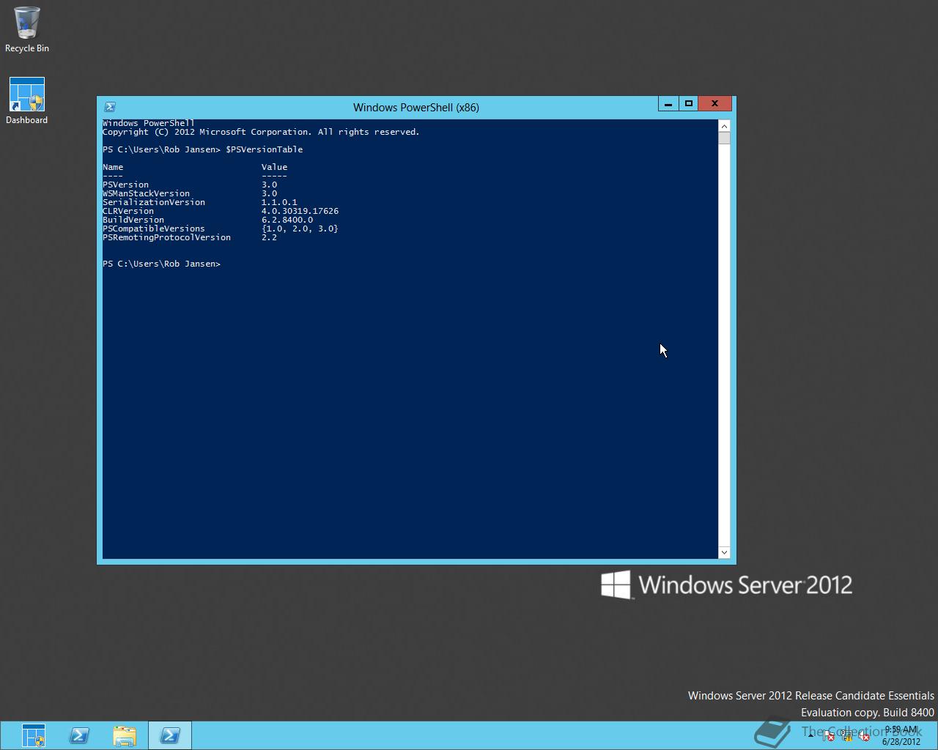Select the active PowerShell (x86) taskbar button

[170, 735]
